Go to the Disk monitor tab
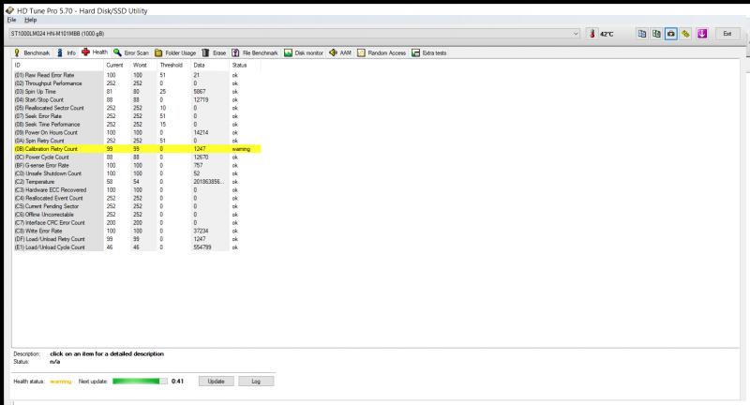Viewport: 750px width, 405px height. pyautogui.click(x=304, y=52)
